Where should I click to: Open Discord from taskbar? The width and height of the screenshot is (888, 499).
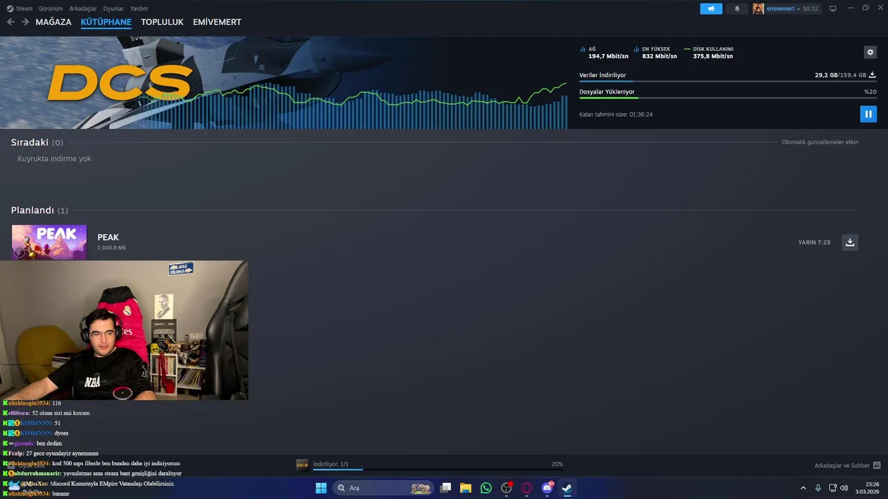click(x=547, y=488)
